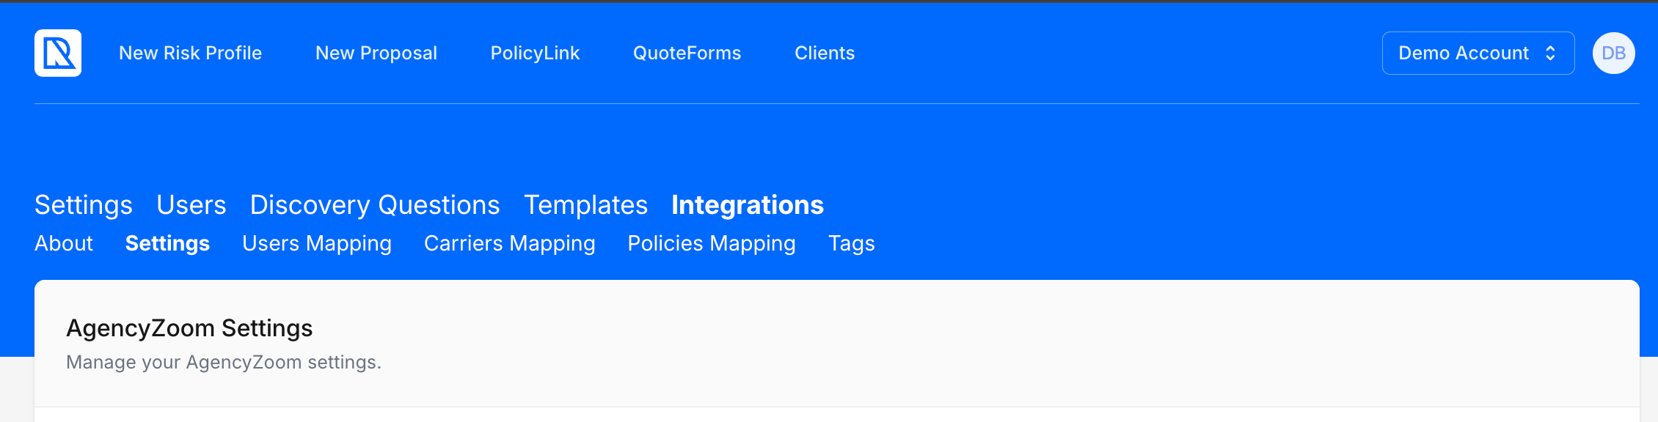Go to New Proposal
Viewport: 1658px width, 422px height.
click(x=376, y=53)
